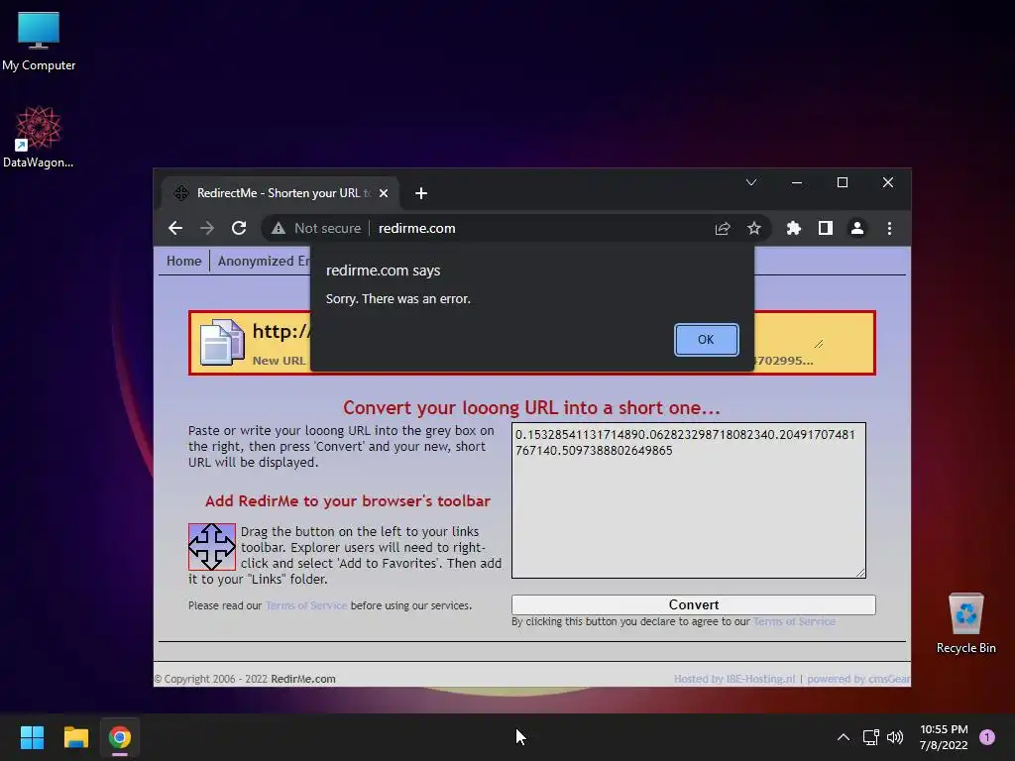Open Terms of Service link under Convert button
This screenshot has width=1015, height=761.
tap(794, 621)
